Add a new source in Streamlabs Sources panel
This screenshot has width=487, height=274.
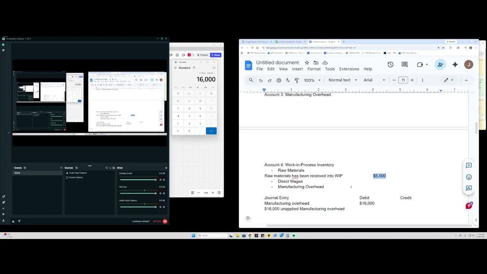[76, 168]
